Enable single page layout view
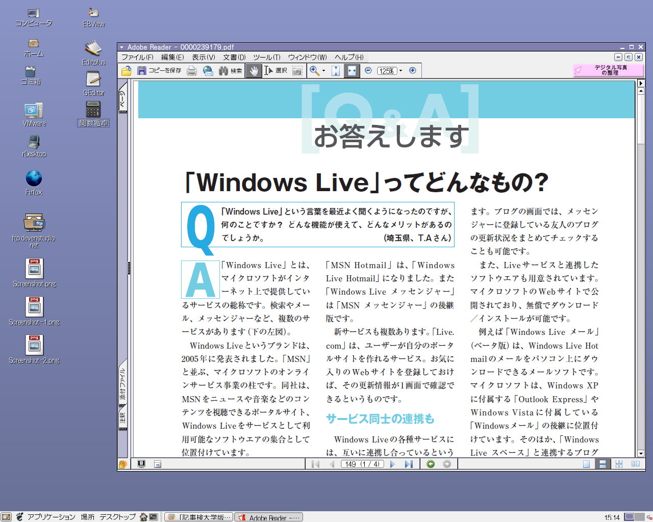This screenshot has height=522, width=653. click(586, 464)
